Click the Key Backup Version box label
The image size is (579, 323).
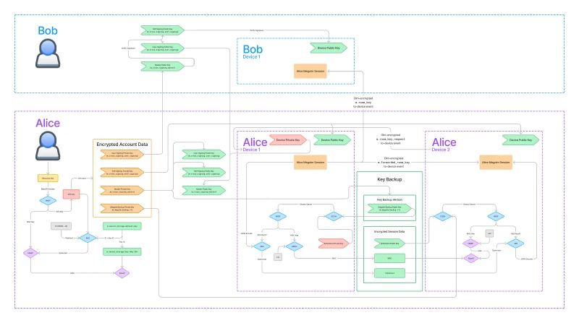(x=389, y=198)
